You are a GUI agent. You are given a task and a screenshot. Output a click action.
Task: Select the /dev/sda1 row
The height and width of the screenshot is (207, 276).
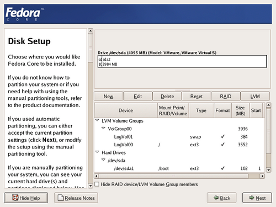pos(179,168)
